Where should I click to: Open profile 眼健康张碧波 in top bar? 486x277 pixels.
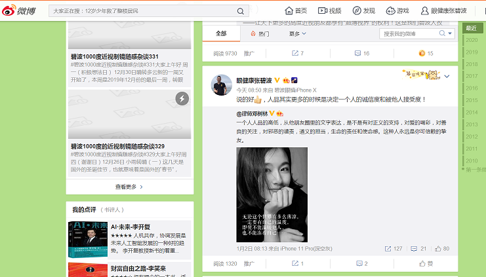point(443,11)
